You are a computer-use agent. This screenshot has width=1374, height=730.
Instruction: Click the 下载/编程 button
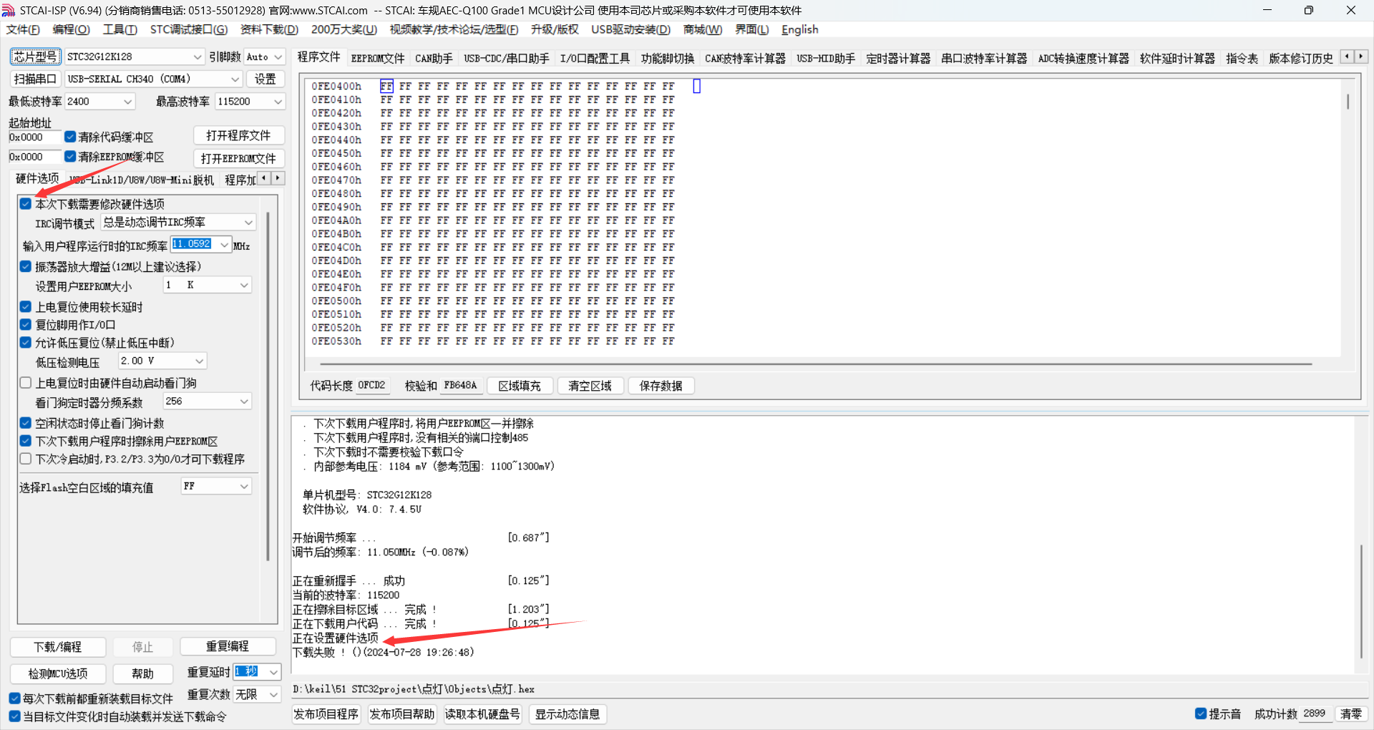pyautogui.click(x=58, y=647)
